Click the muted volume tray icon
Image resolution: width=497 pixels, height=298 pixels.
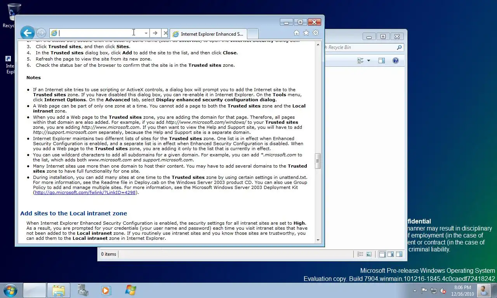point(443,291)
